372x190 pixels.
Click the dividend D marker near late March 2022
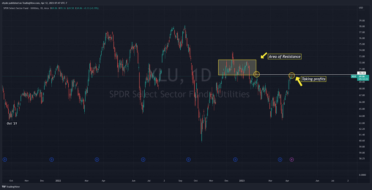pyautogui.click(x=97, y=160)
